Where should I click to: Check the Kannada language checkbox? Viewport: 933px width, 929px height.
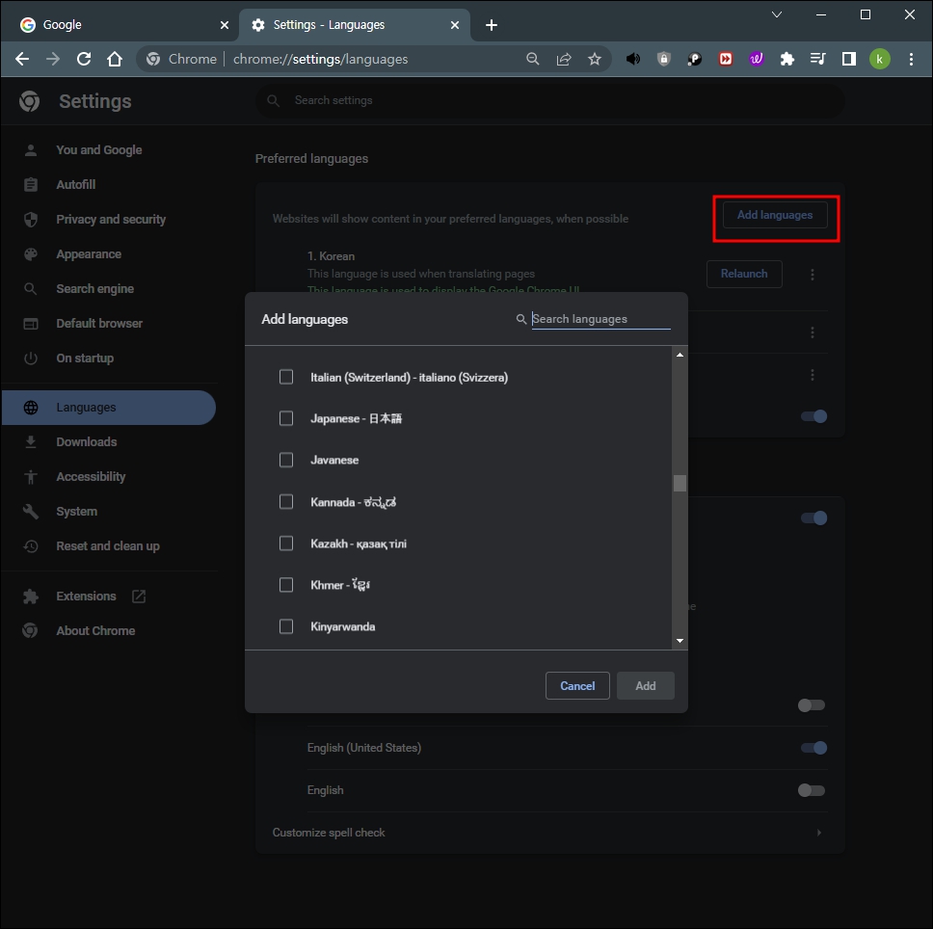pyautogui.click(x=286, y=502)
